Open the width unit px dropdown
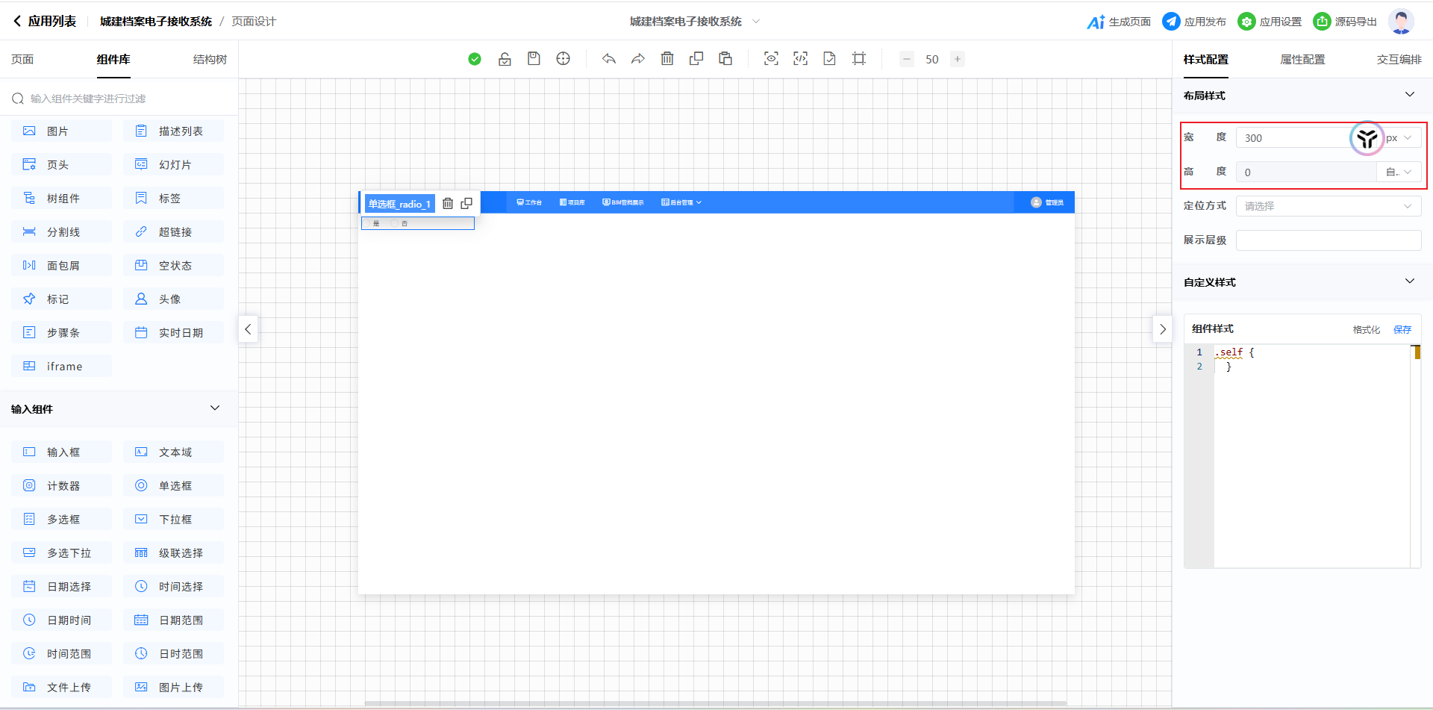Screen dimensions: 1433x710 [1399, 138]
